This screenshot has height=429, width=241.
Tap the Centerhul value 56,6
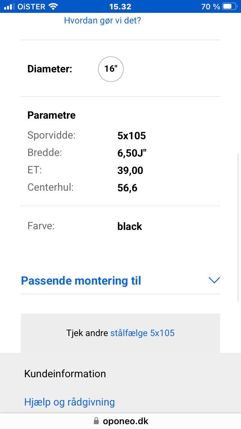[127, 188]
